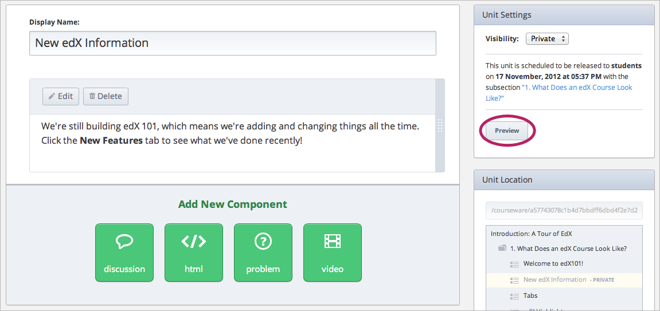Click the folder icon beside subsection 1
Viewport: 660px width, 311px height.
coord(502,249)
